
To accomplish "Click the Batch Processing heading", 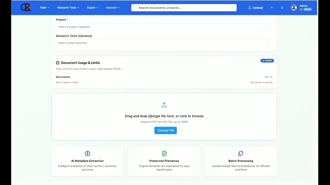I will (x=241, y=161).
